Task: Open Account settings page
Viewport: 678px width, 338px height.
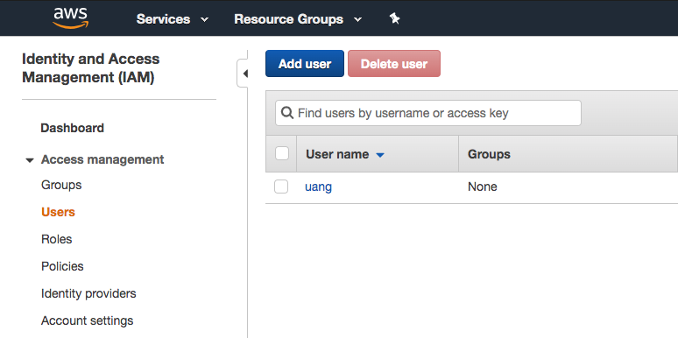Action: click(x=88, y=320)
